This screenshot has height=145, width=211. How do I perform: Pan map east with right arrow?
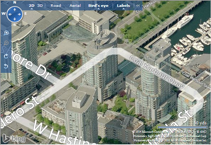(19, 14)
